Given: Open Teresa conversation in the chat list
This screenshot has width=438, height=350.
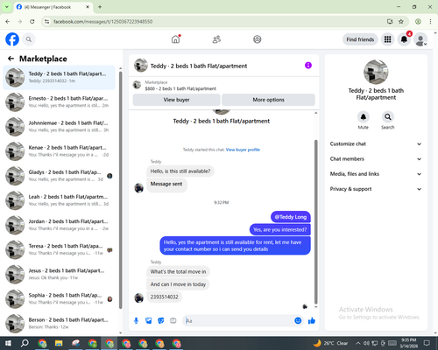Looking at the screenshot, I should (x=59, y=249).
